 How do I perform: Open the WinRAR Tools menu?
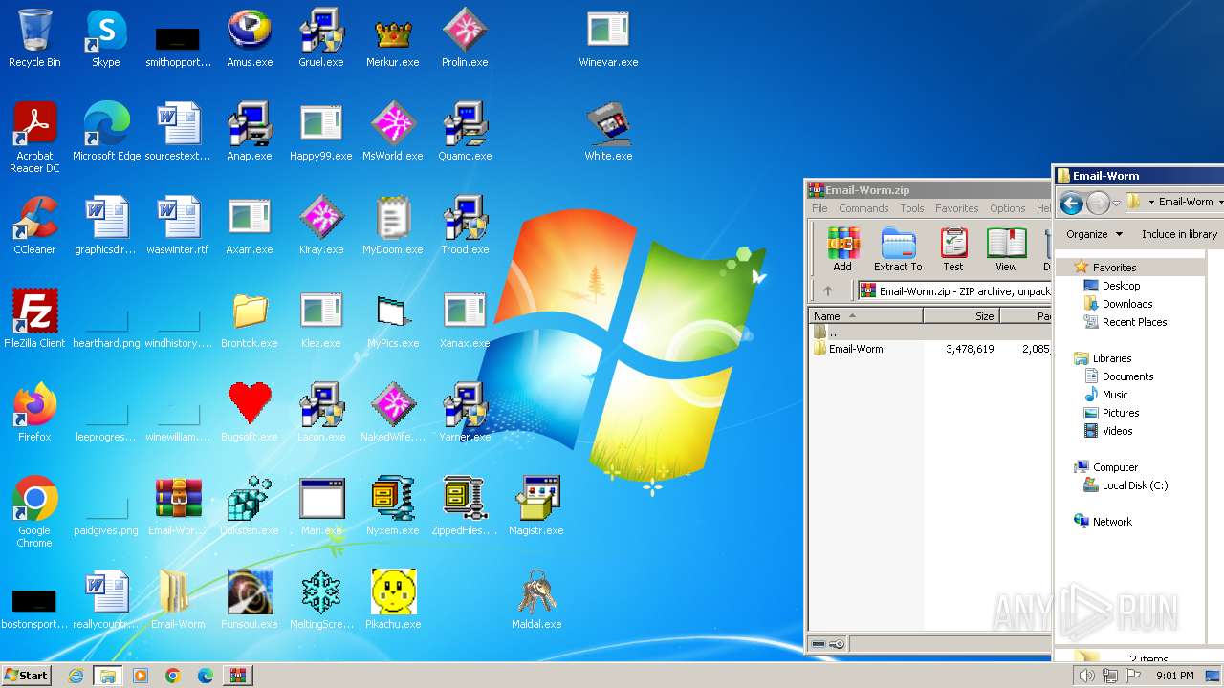[912, 208]
